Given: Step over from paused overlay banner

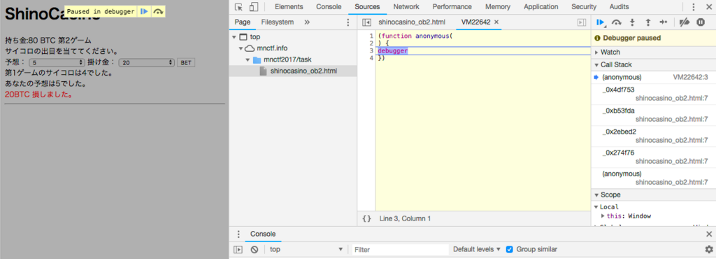Looking at the screenshot, I should tap(158, 11).
